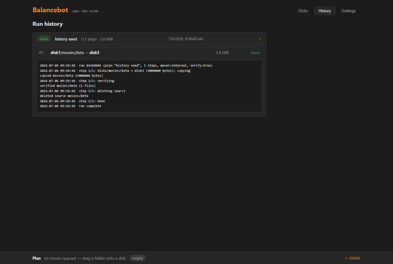
Task: Click log line 'run b4260804'
Action: click(x=126, y=66)
